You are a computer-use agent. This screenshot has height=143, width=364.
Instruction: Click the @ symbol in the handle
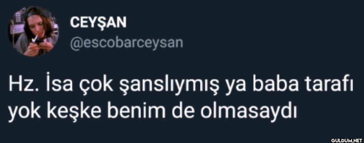75,43
